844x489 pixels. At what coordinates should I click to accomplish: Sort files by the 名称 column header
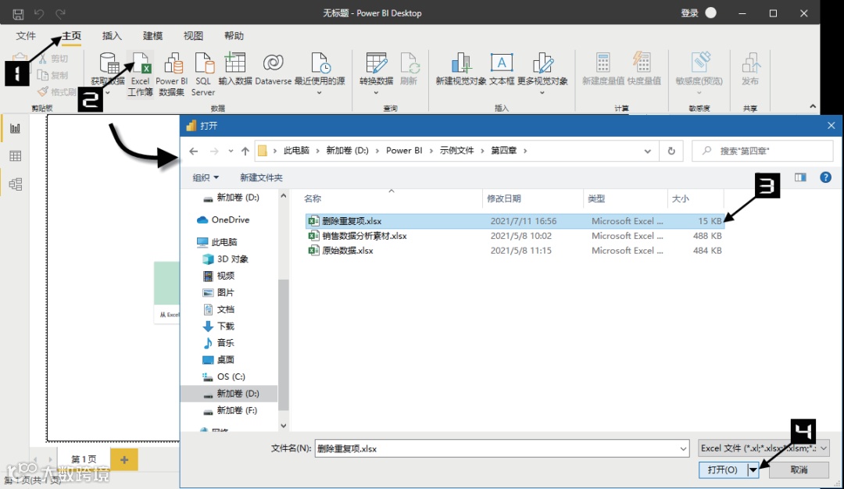click(313, 198)
